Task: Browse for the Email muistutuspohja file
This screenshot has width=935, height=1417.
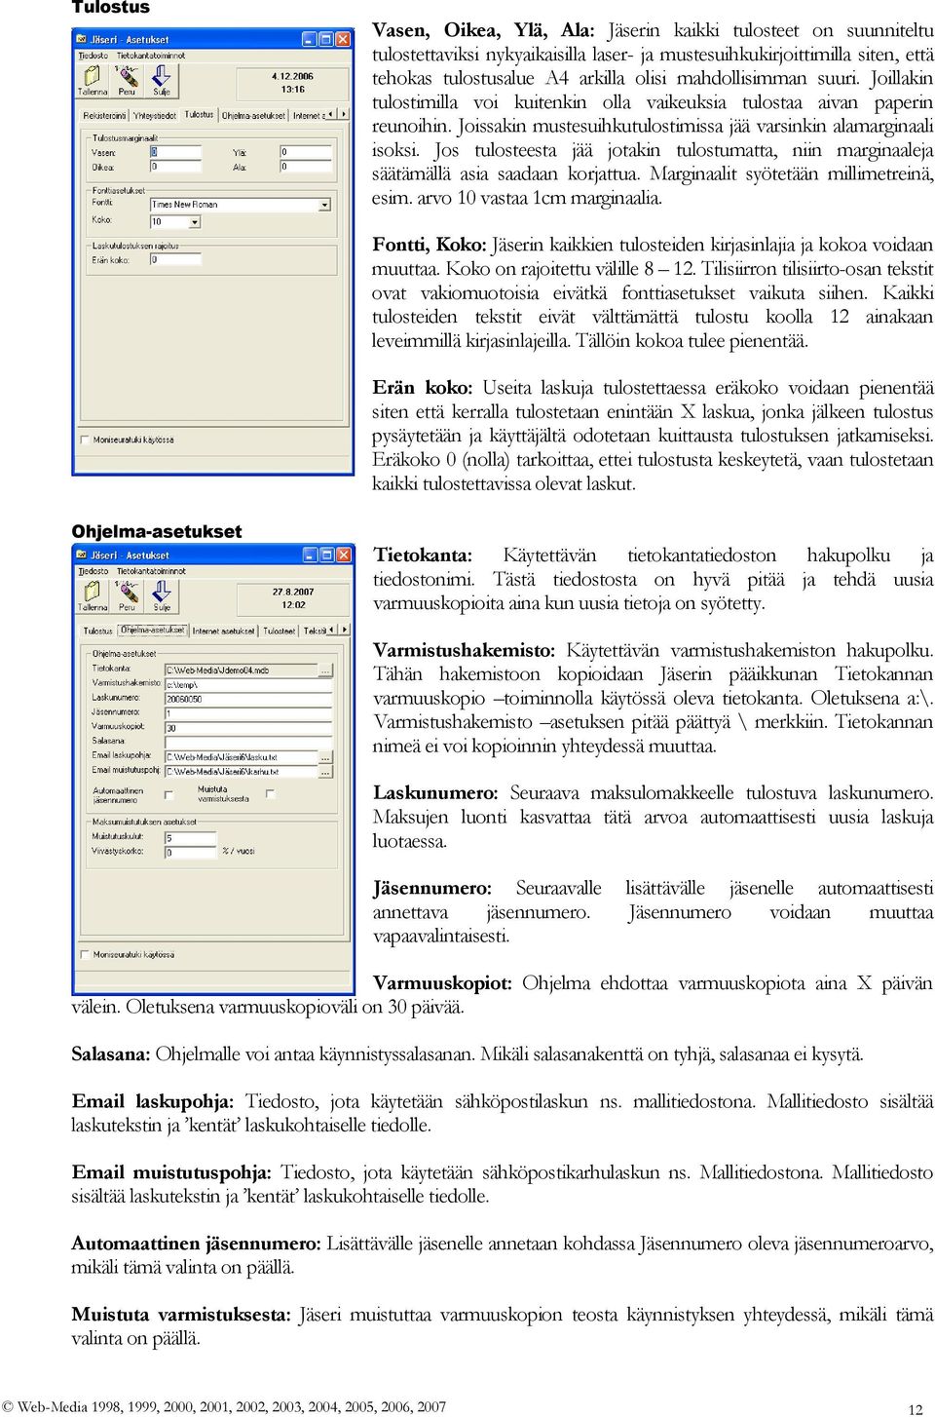Action: tap(325, 772)
